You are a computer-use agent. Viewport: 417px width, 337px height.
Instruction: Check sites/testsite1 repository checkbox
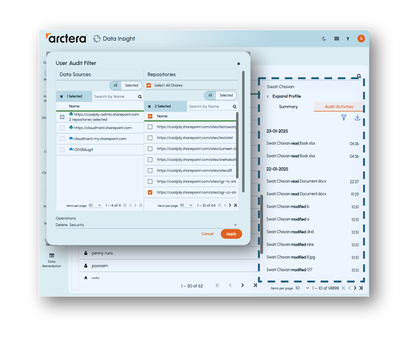click(x=150, y=138)
